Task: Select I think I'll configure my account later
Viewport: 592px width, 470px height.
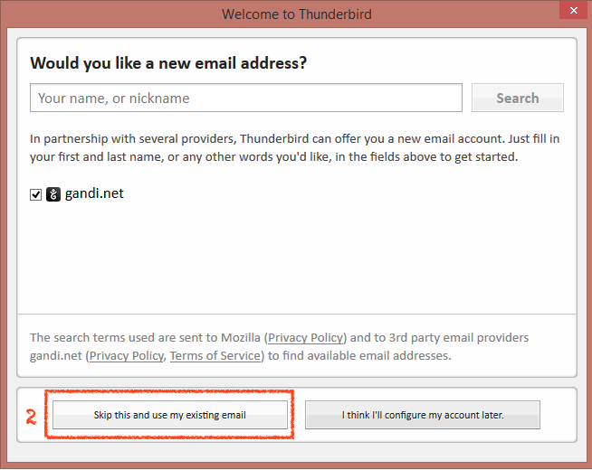Action: [x=422, y=415]
